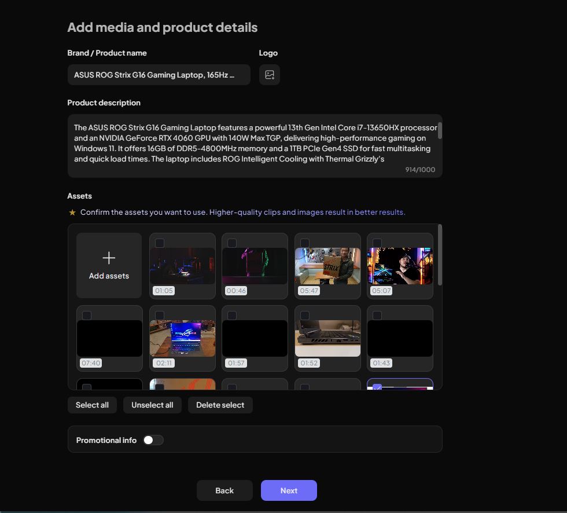Enable the 01:52 clip checkbox
The image size is (567, 513).
click(305, 316)
